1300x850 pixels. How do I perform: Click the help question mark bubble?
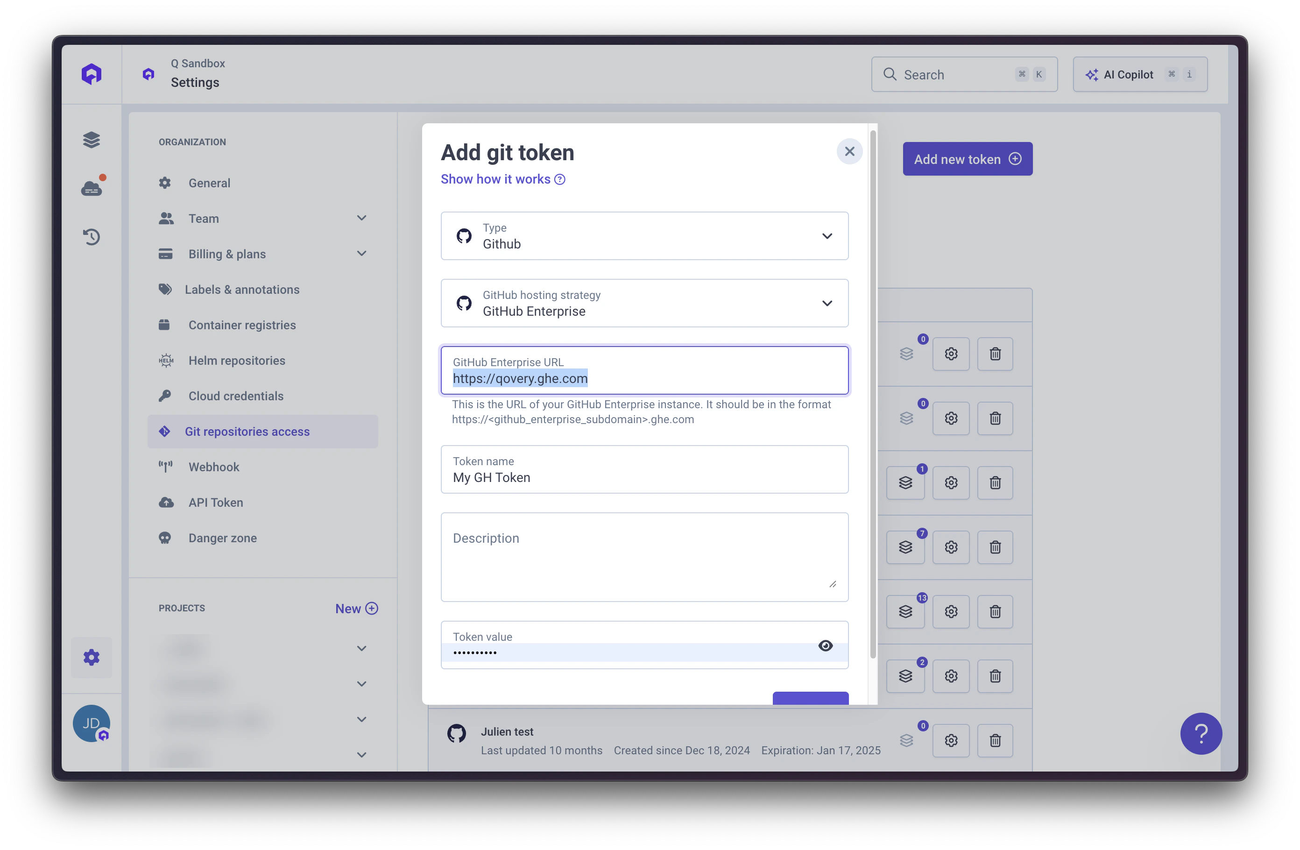[1201, 734]
